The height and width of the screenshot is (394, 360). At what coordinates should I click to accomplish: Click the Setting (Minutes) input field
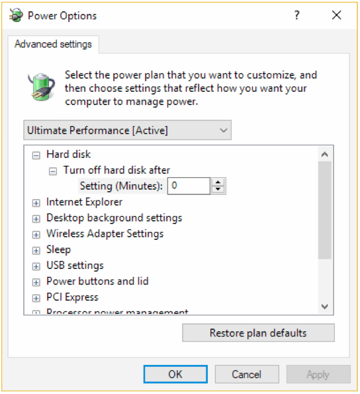coord(189,186)
